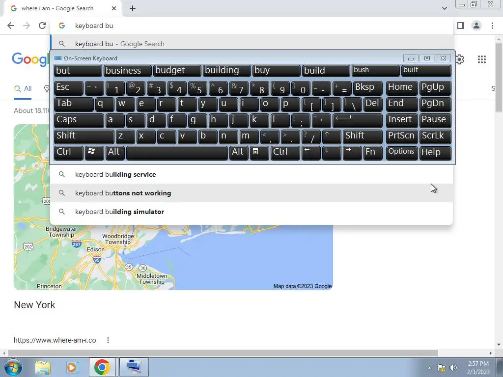Open Chrome side panel icon
Image resolution: width=503 pixels, height=377 pixels.
[461, 26]
